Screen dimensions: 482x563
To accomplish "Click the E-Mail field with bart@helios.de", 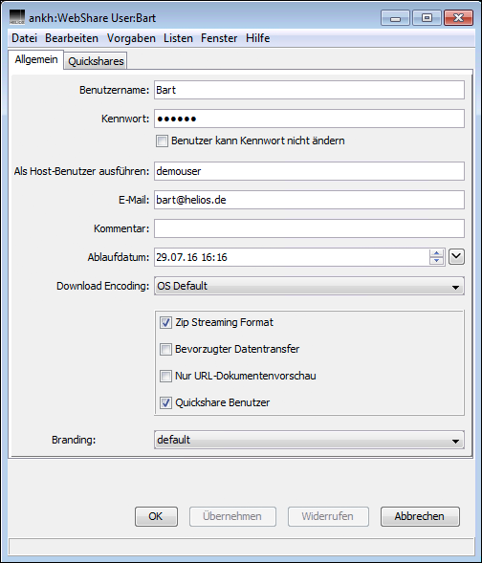I will click(x=309, y=200).
